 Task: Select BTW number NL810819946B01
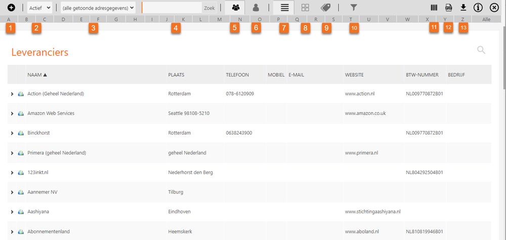coord(424,231)
